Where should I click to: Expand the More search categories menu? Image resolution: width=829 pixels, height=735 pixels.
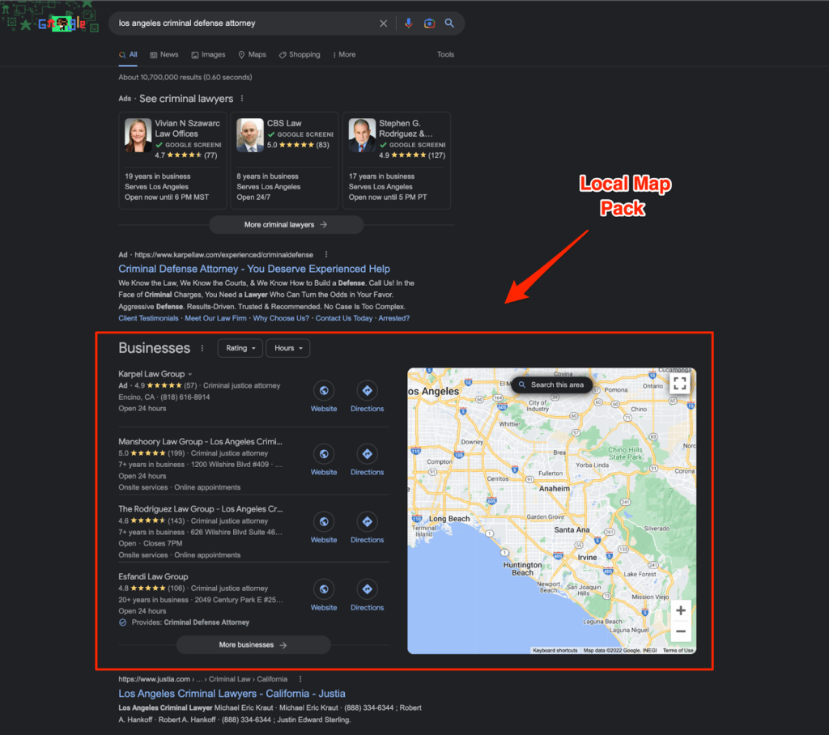point(344,55)
